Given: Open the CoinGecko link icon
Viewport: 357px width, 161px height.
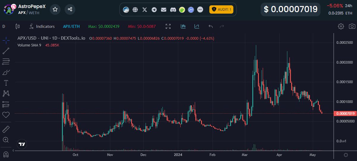Looking at the screenshot, I should tap(182, 10).
